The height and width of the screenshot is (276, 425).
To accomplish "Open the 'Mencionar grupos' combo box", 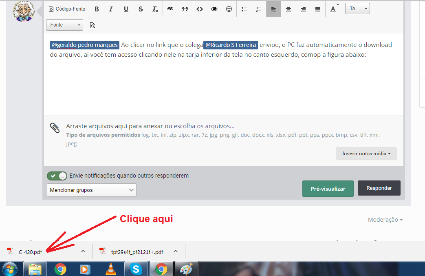I will tap(92, 190).
